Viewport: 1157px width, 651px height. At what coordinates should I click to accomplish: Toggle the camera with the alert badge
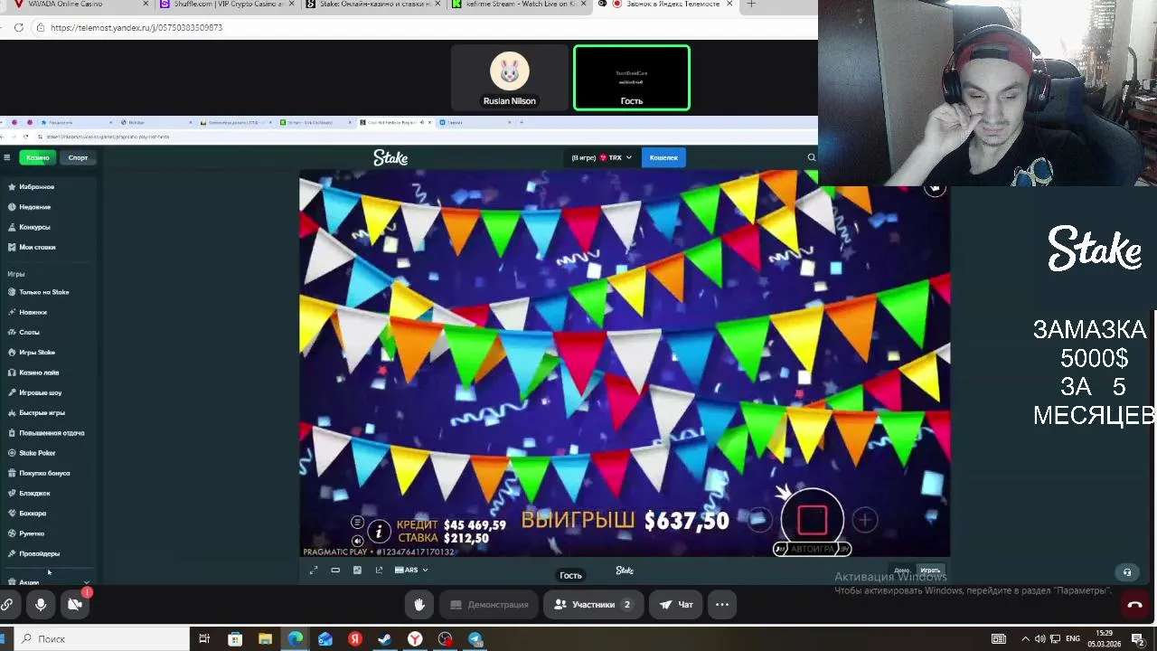click(x=75, y=605)
